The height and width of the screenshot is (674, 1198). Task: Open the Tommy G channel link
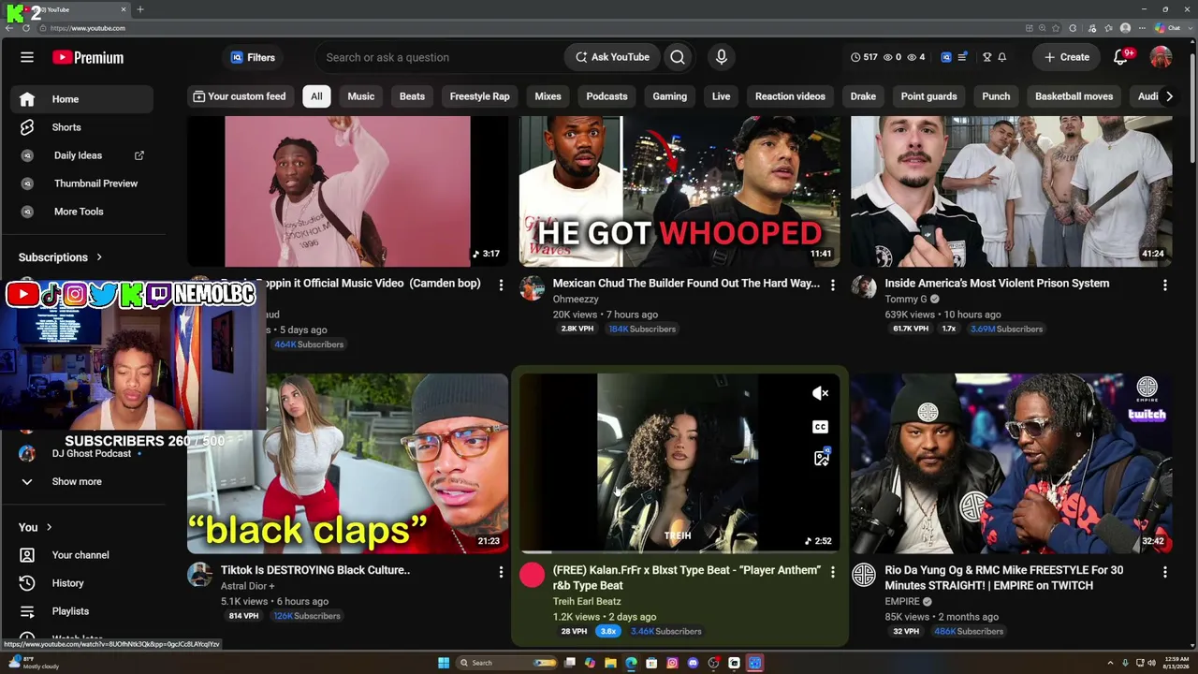click(905, 300)
